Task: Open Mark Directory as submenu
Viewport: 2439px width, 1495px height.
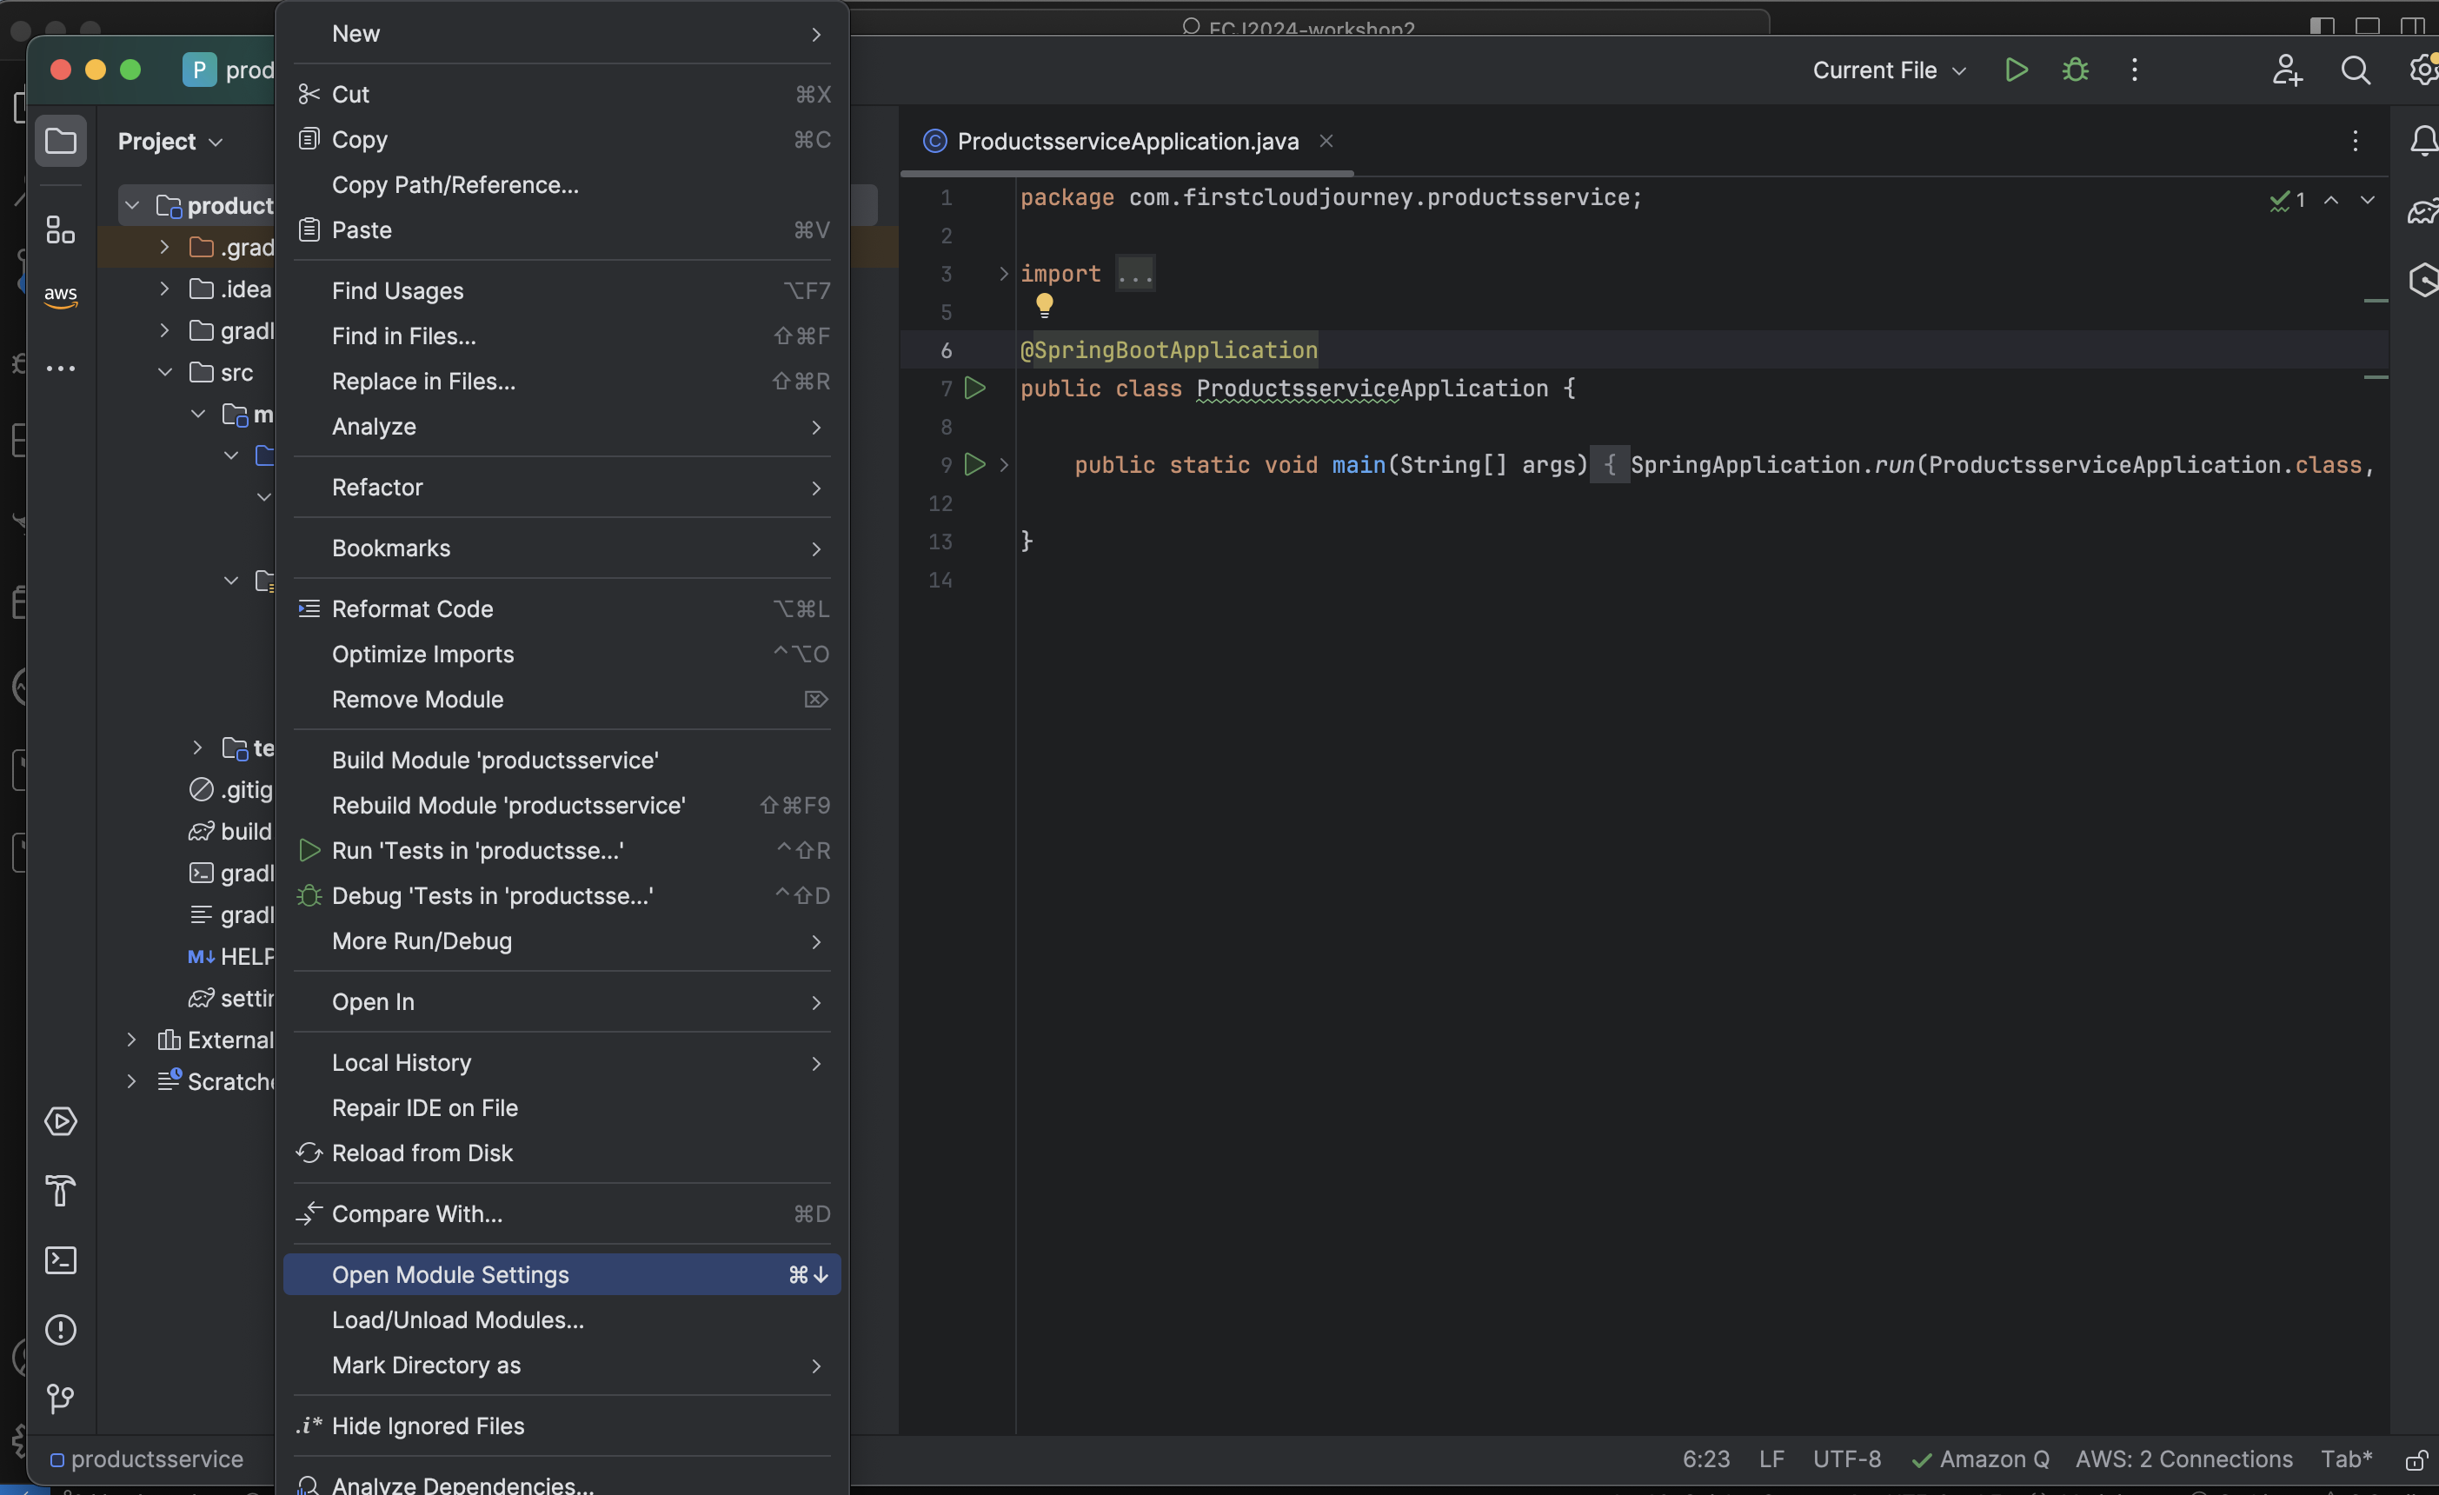Action: 562,1365
